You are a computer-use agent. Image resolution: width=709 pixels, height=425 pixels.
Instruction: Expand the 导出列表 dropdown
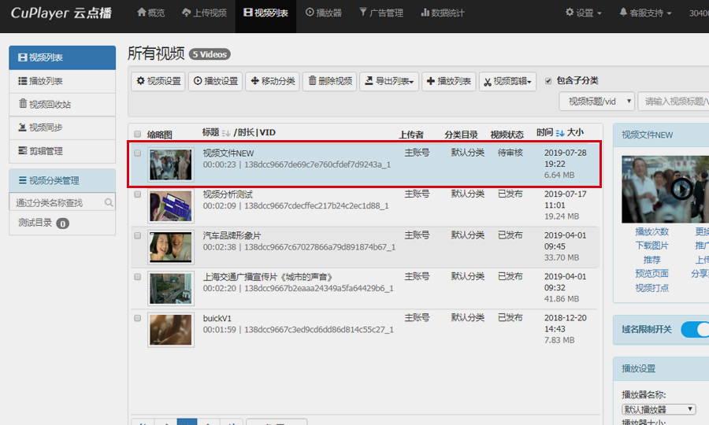pos(389,81)
